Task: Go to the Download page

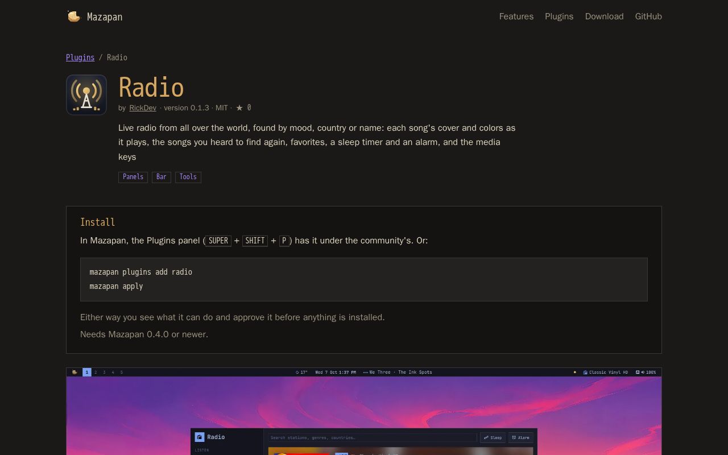Action: tap(604, 16)
